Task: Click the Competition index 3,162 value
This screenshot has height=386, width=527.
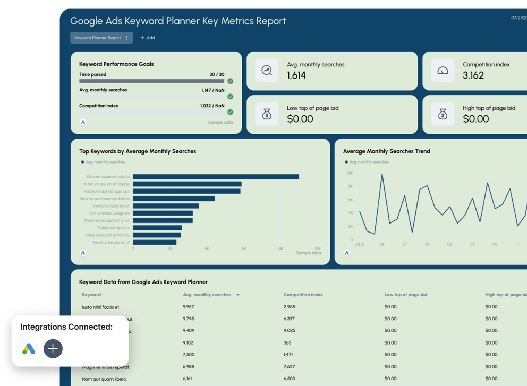Action: click(473, 75)
